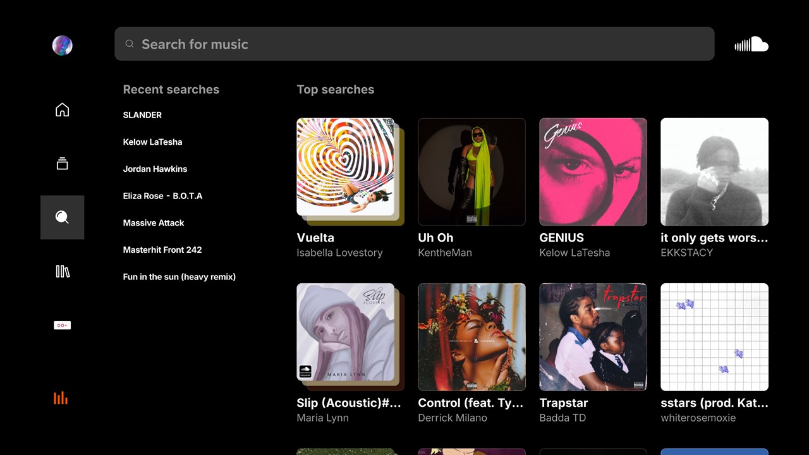Focus the Search for music field
The width and height of the screenshot is (809, 455).
(x=415, y=44)
